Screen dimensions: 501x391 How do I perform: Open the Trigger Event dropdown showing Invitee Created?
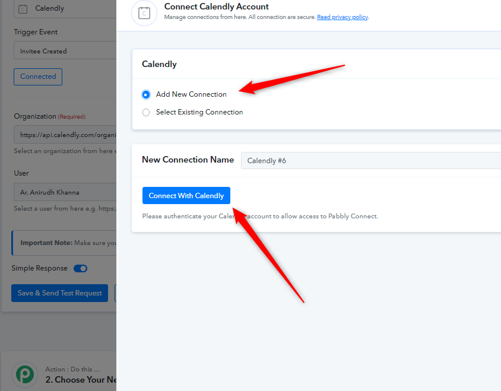[x=65, y=50]
